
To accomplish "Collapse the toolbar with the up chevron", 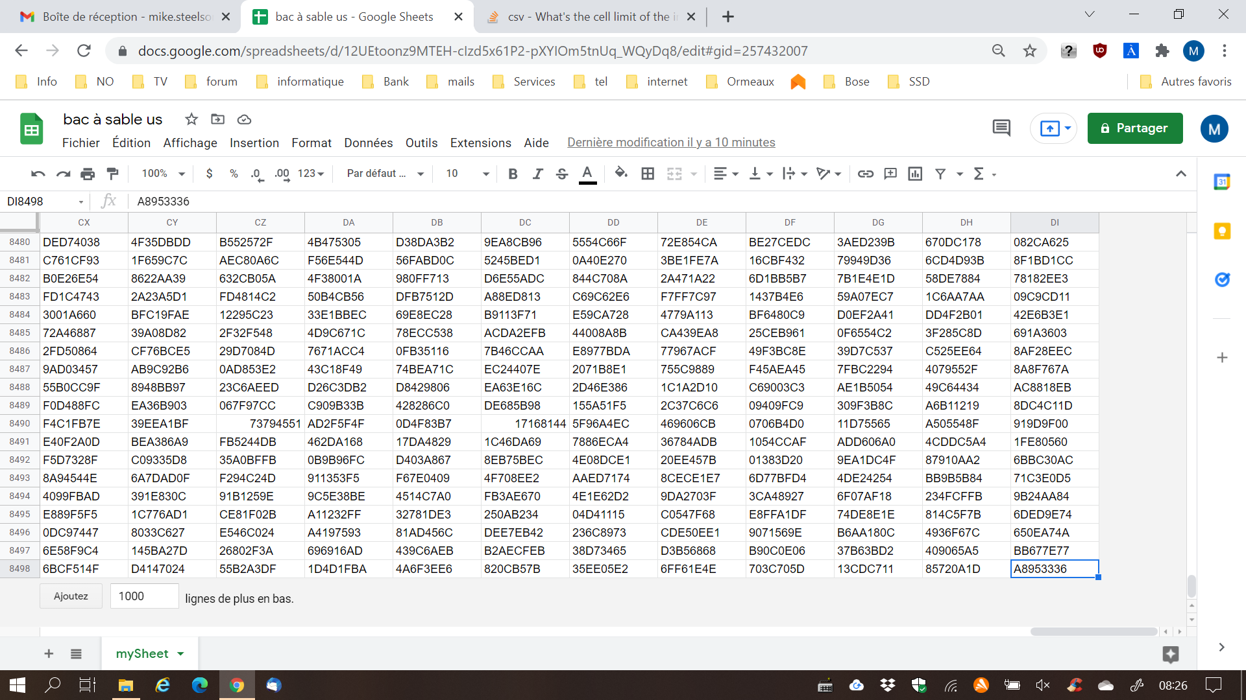I will click(1181, 174).
